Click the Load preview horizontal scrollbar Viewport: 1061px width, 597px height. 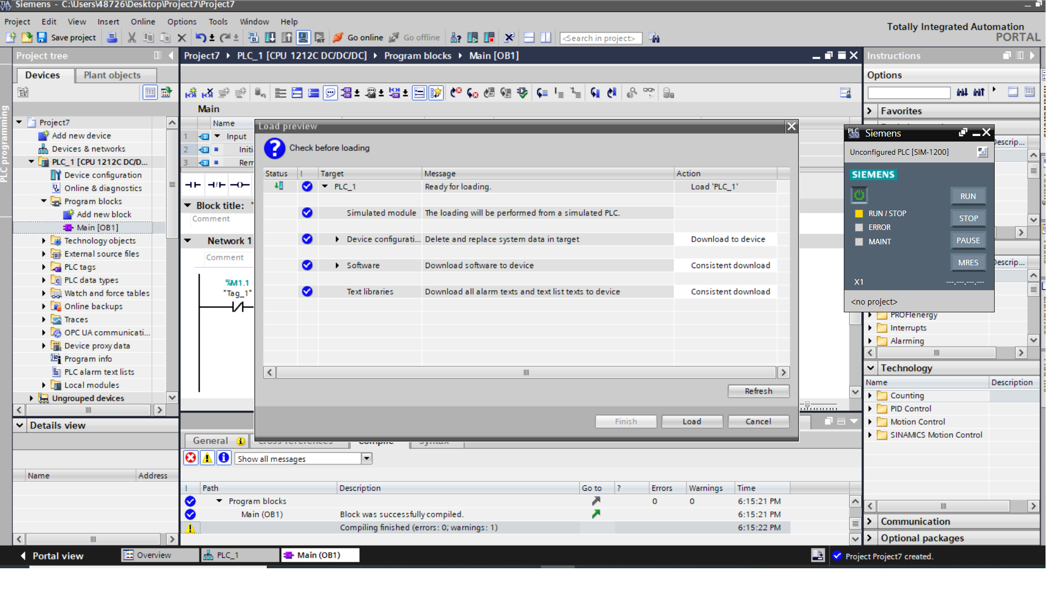(x=526, y=373)
